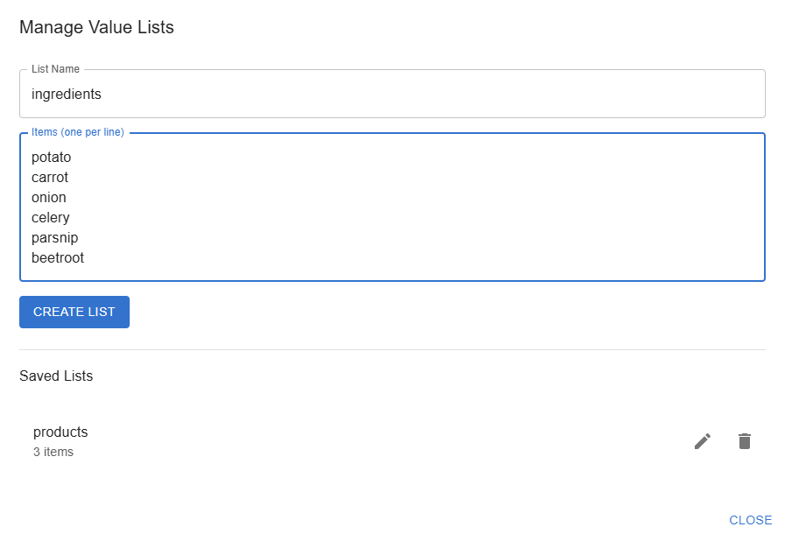Image resolution: width=785 pixels, height=541 pixels.
Task: Place cursor on the carrot line
Action: [50, 178]
